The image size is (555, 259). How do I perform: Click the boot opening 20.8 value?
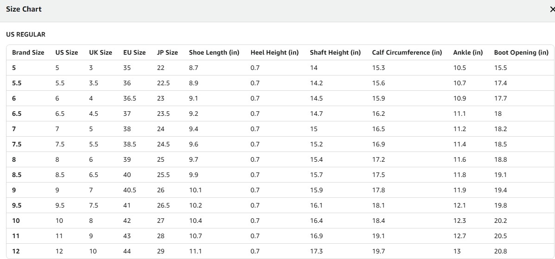(500, 251)
